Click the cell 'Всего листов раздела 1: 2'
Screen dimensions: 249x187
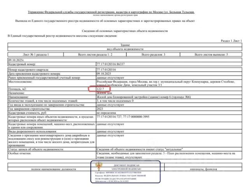pyautogui.click(x=95, y=55)
